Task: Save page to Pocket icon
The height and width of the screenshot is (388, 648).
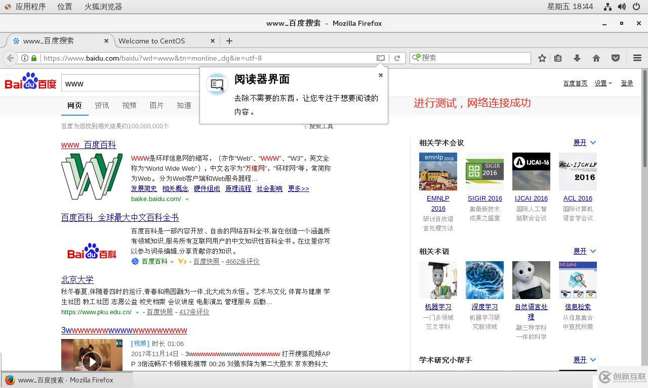Action: coord(616,58)
